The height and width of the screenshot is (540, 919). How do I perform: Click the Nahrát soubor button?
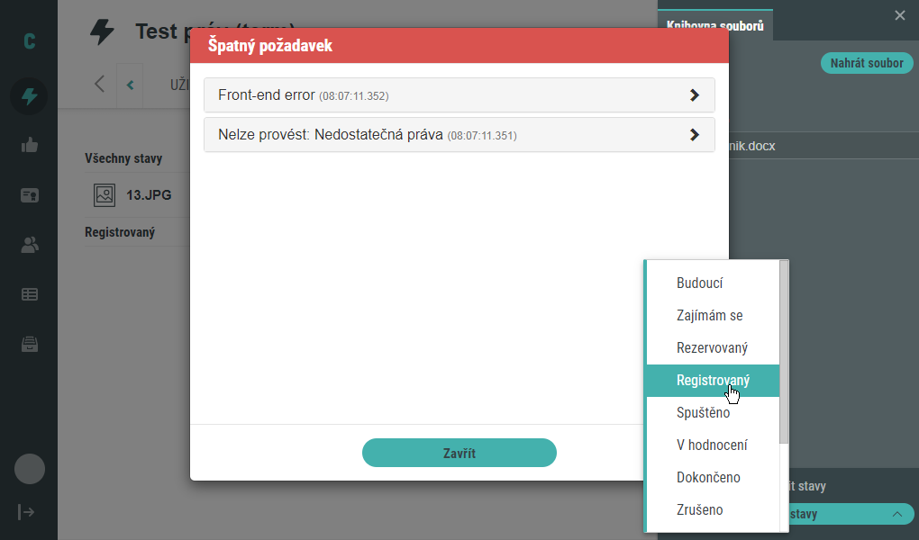point(866,63)
